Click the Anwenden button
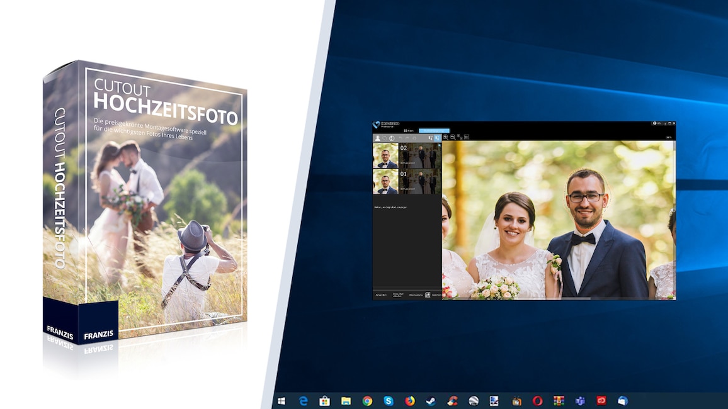 (x=381, y=295)
